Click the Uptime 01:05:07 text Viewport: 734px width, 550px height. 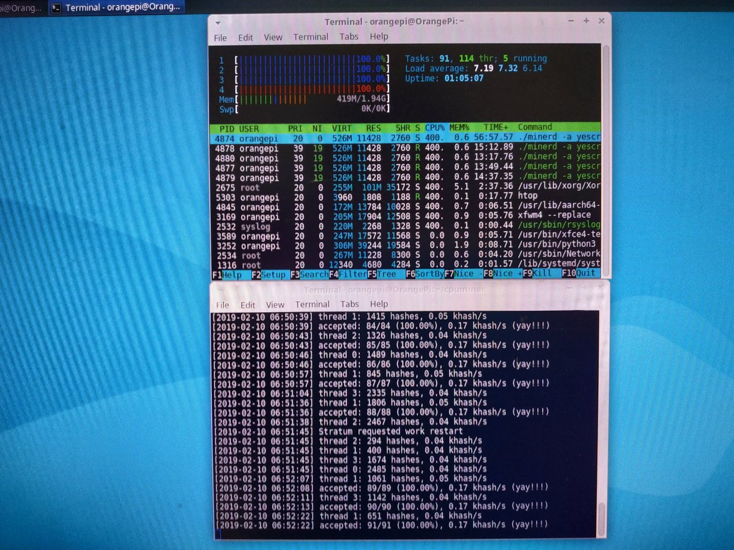click(444, 78)
